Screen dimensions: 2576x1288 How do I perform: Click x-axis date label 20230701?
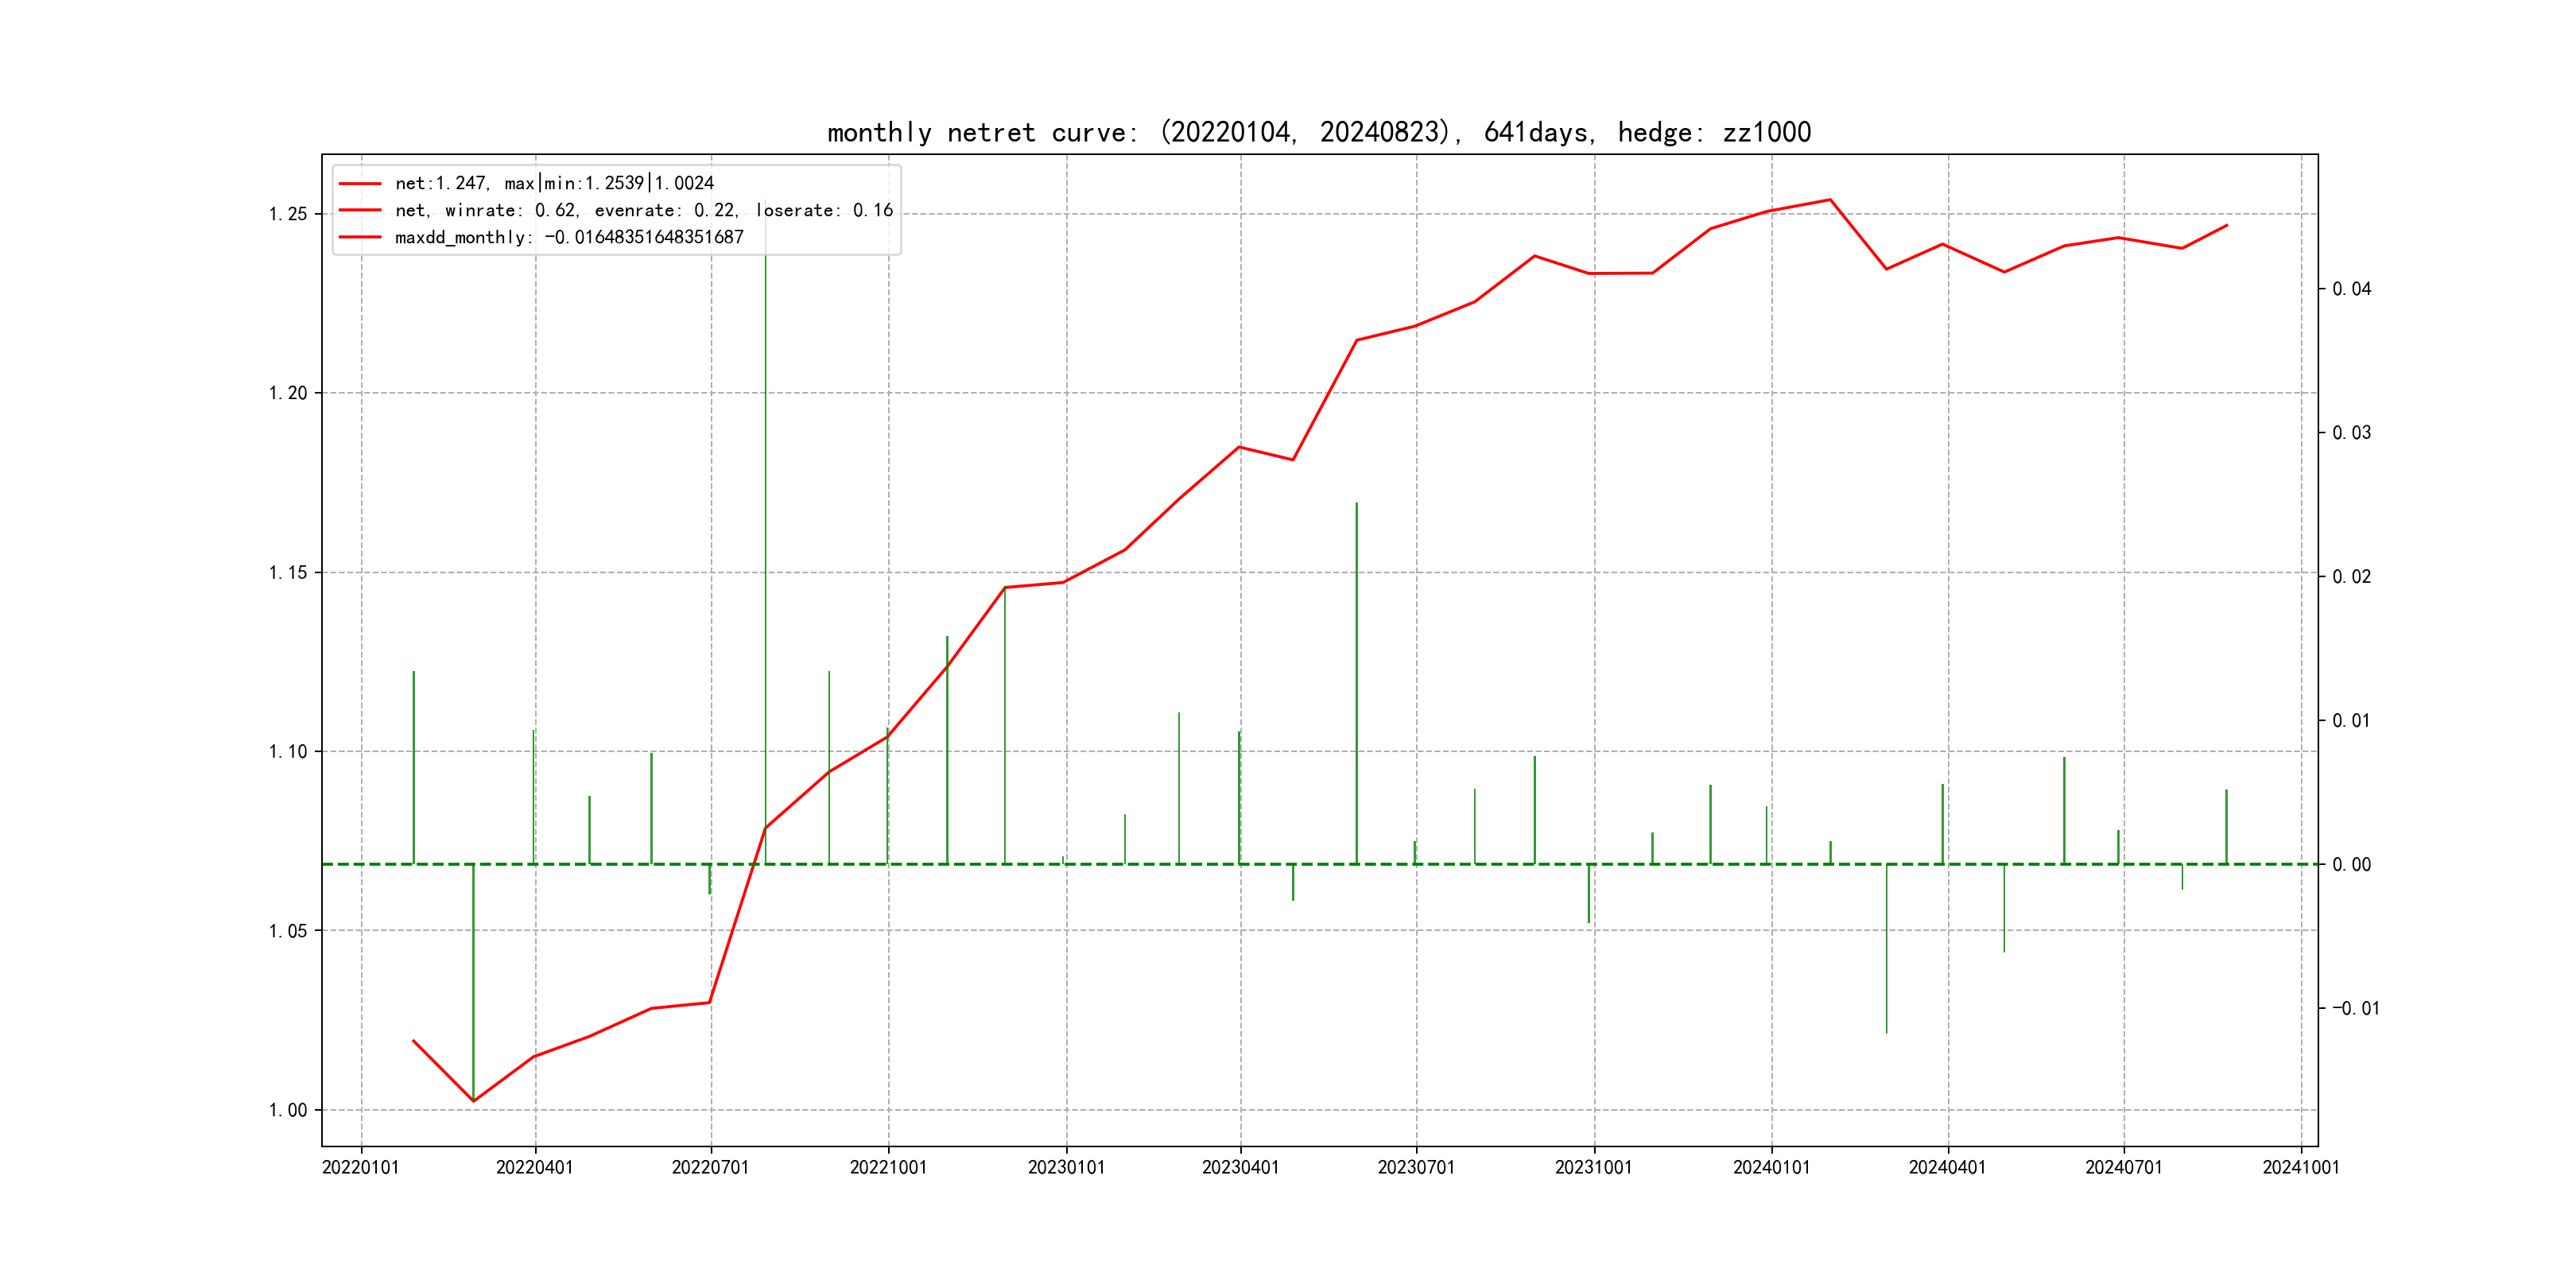click(x=1416, y=1167)
